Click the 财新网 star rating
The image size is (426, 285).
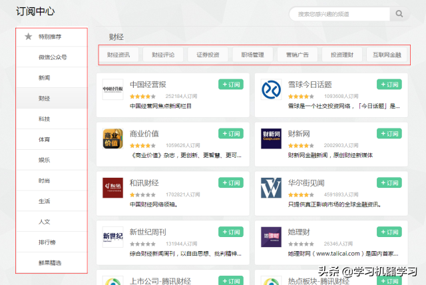pyautogui.click(x=301, y=146)
